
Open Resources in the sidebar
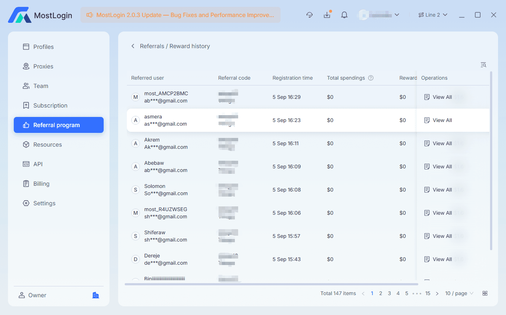59,144
